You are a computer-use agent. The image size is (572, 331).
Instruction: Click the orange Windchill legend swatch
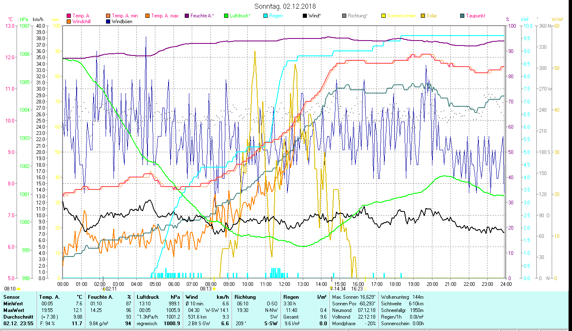click(68, 22)
